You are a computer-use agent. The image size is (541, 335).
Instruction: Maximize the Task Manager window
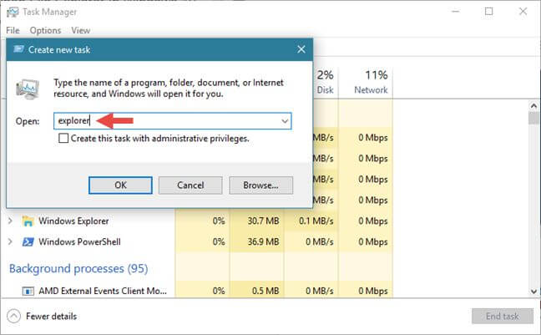point(489,12)
